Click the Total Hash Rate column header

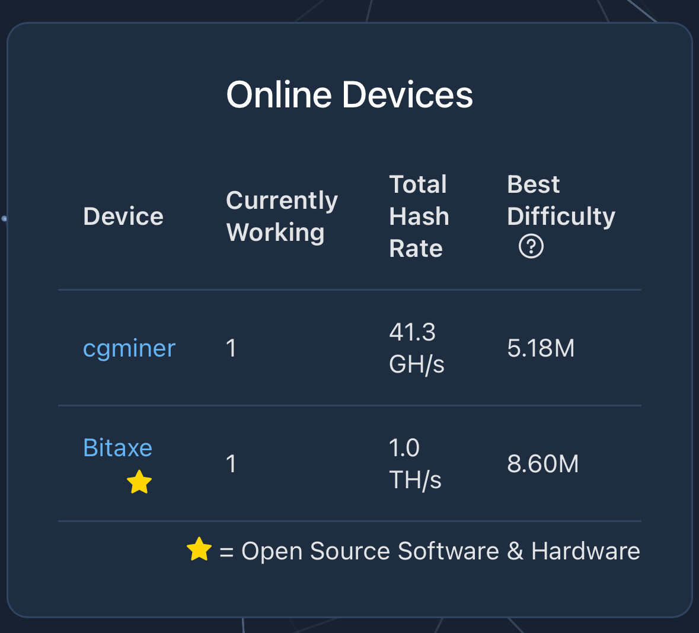click(419, 217)
